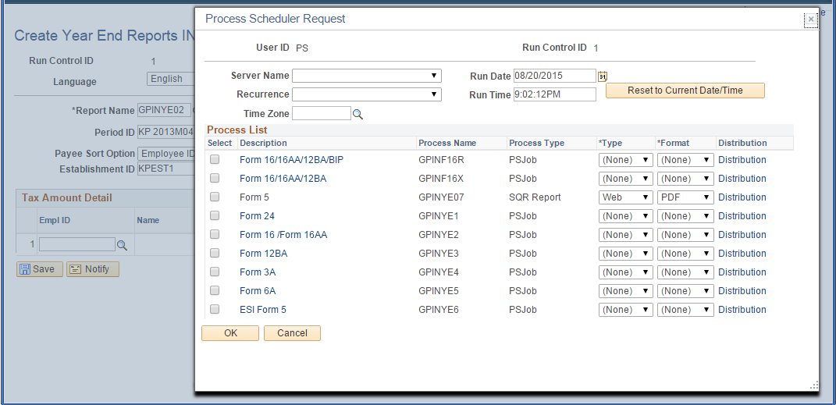Open Distribution link for GPINF16R
Screen dimensions: 836x405
coord(742,160)
